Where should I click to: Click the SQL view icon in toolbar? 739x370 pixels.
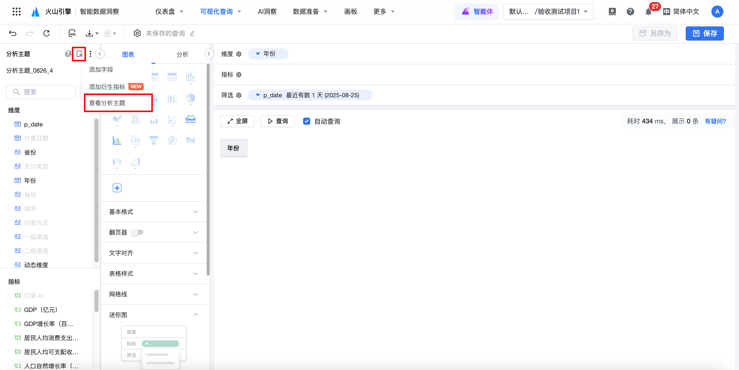(x=72, y=33)
